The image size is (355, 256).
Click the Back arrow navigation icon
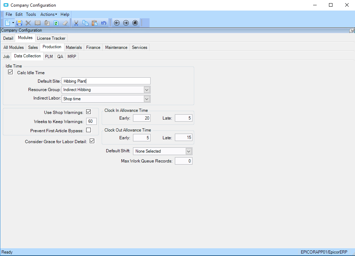[x=116, y=23]
